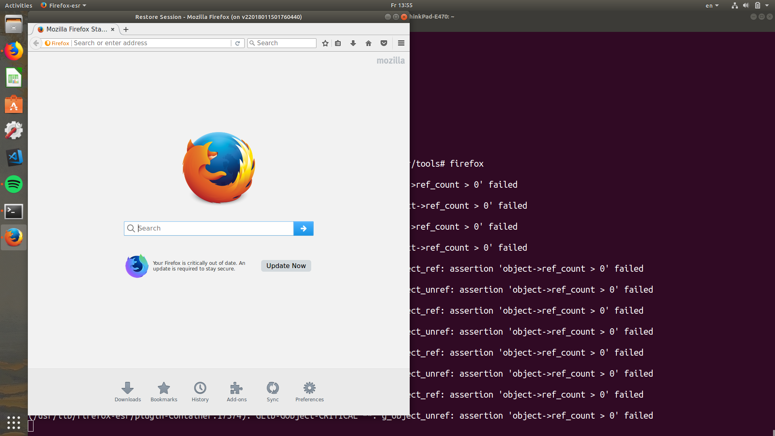Expand the Firefox-esr application menu
Screen dimensions: 775x436
(x=65, y=5)
